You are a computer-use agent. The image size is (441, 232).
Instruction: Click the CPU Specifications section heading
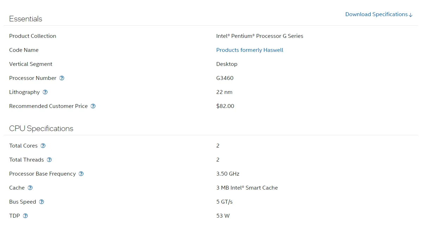tap(41, 129)
